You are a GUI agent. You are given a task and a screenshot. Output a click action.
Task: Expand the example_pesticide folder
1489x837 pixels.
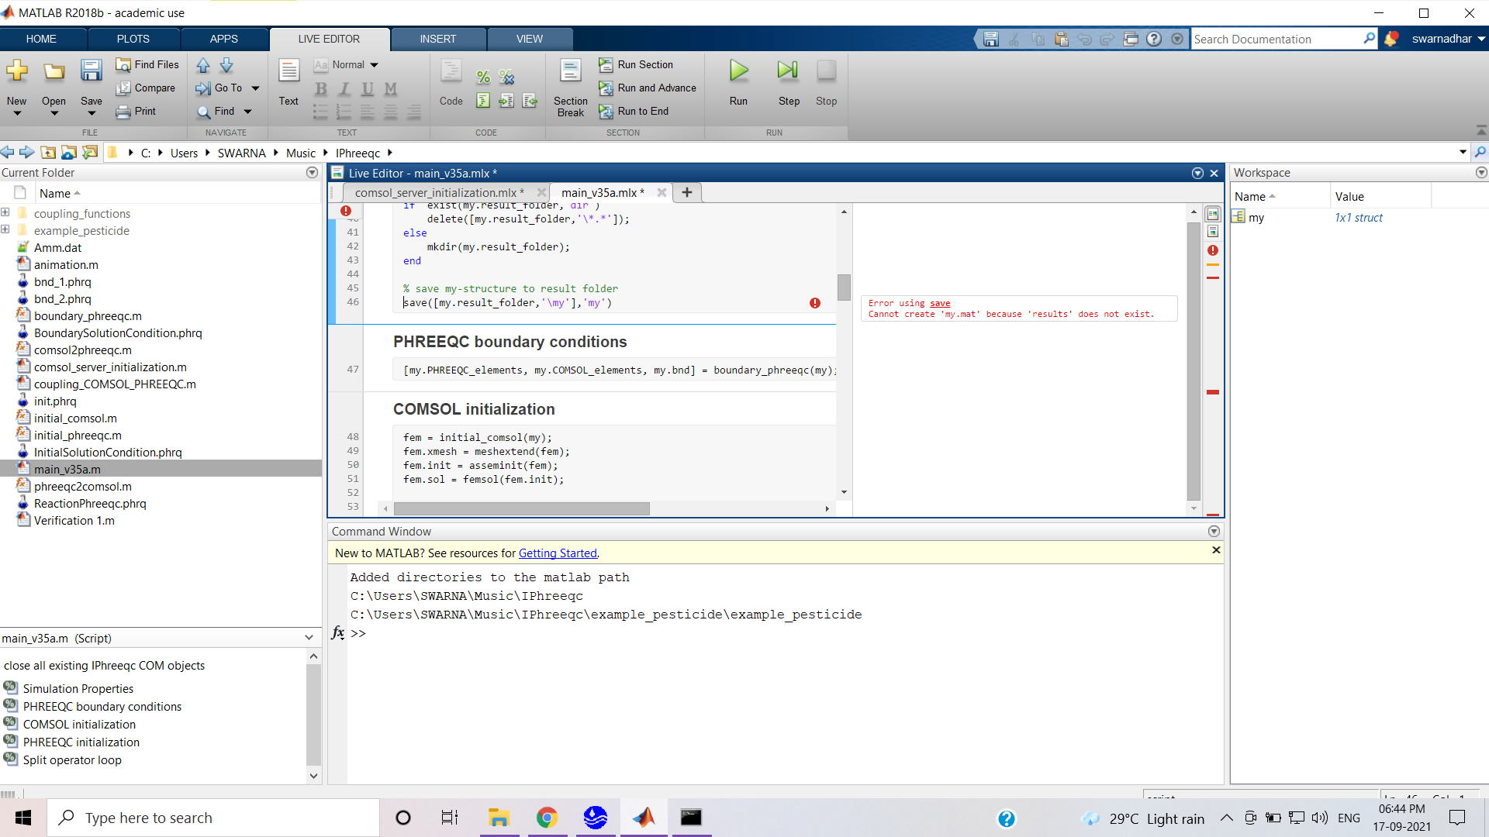[x=5, y=230]
